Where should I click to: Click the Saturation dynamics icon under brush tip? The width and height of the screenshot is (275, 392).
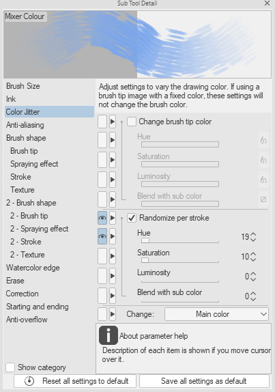(263, 160)
